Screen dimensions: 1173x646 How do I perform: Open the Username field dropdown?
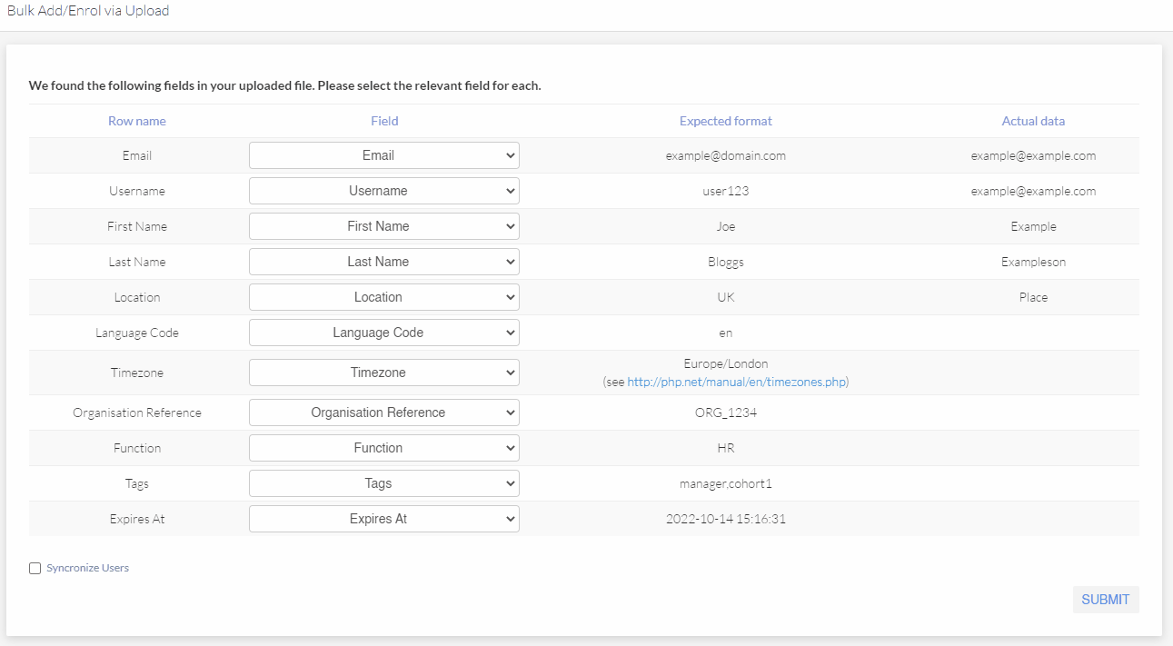click(383, 190)
